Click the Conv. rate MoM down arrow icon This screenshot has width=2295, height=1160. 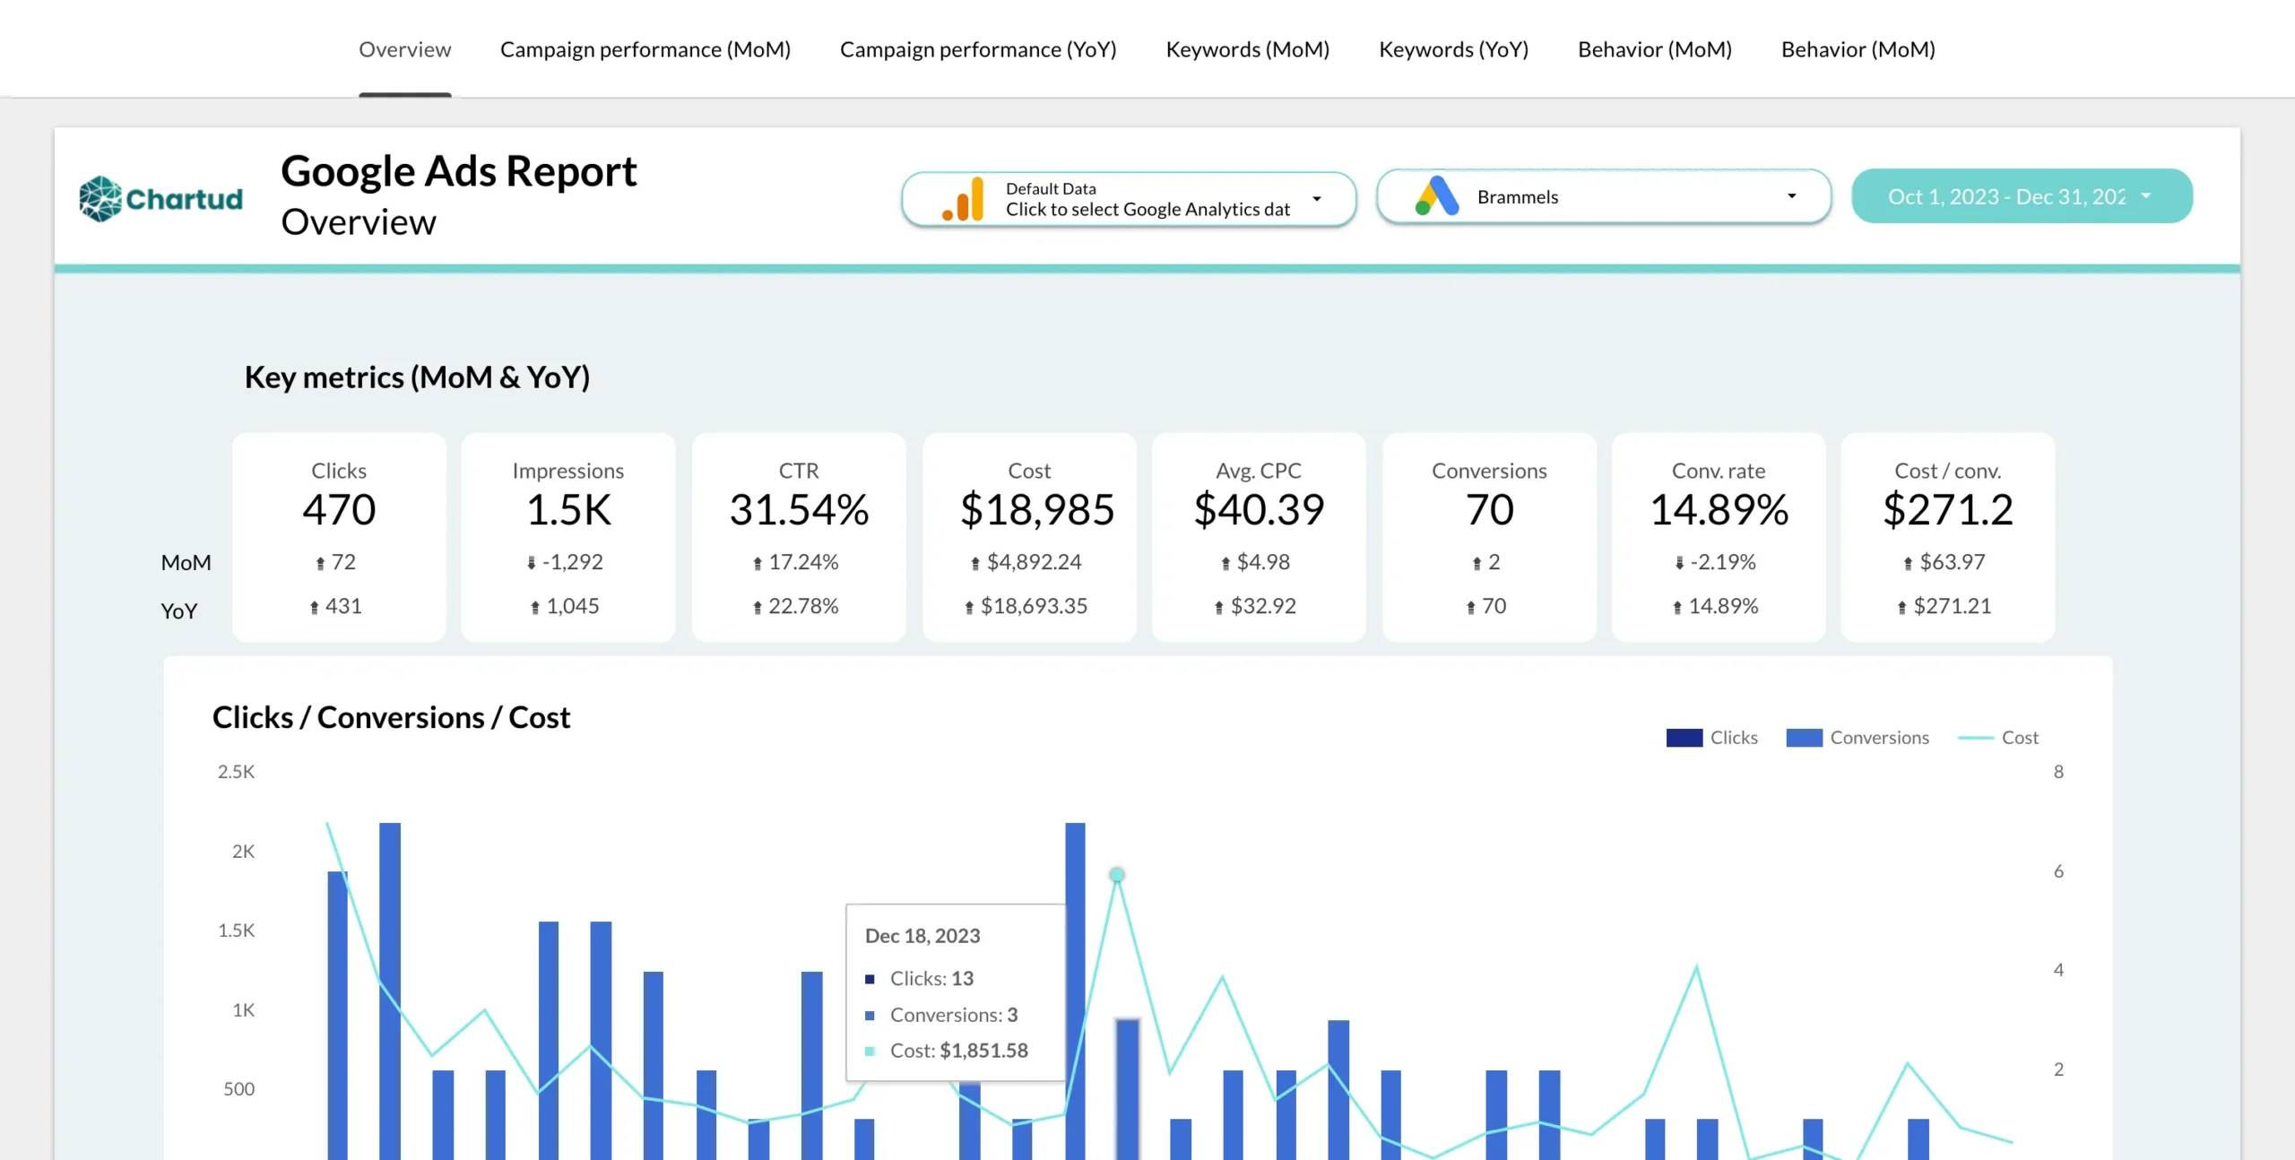[x=1679, y=563]
